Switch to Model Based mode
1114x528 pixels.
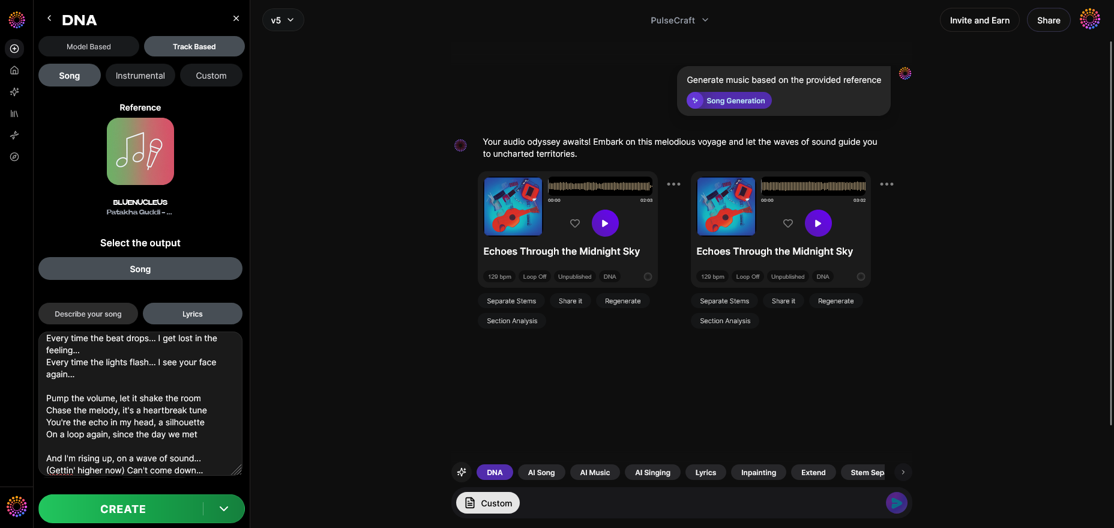coord(89,46)
